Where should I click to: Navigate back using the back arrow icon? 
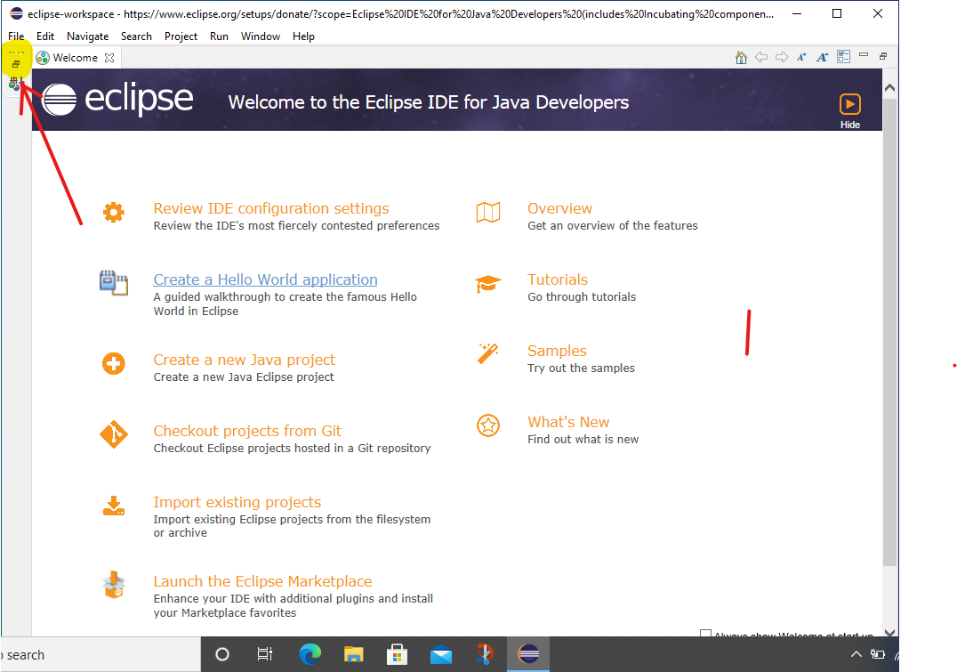[x=762, y=56]
